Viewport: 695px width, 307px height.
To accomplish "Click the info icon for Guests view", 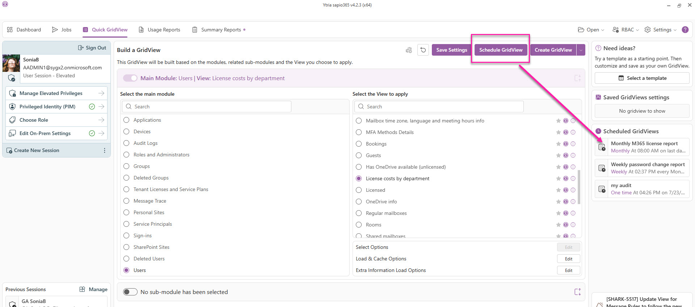I will coord(573,155).
